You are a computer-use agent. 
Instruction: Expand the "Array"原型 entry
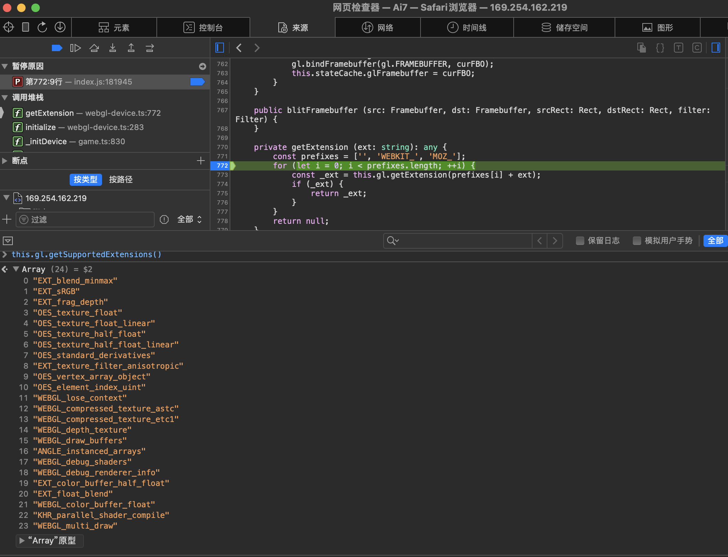[22, 541]
